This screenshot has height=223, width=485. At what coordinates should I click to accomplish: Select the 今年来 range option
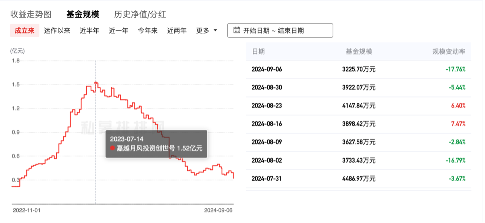pyautogui.click(x=148, y=31)
